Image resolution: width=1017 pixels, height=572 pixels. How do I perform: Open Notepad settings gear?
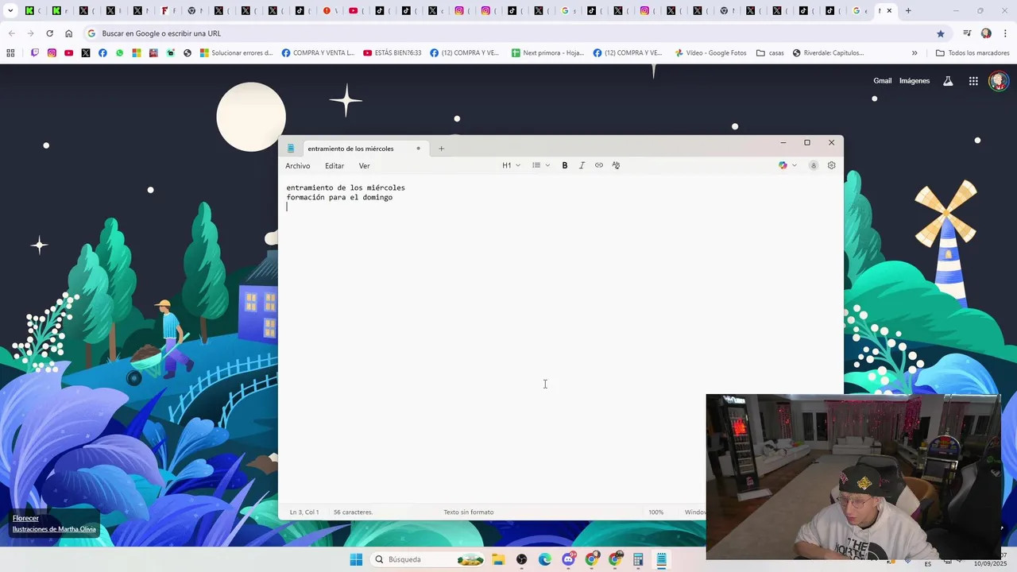coord(832,165)
